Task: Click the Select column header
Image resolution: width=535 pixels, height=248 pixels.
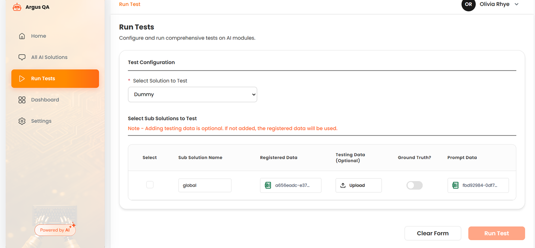Action: [x=150, y=158]
